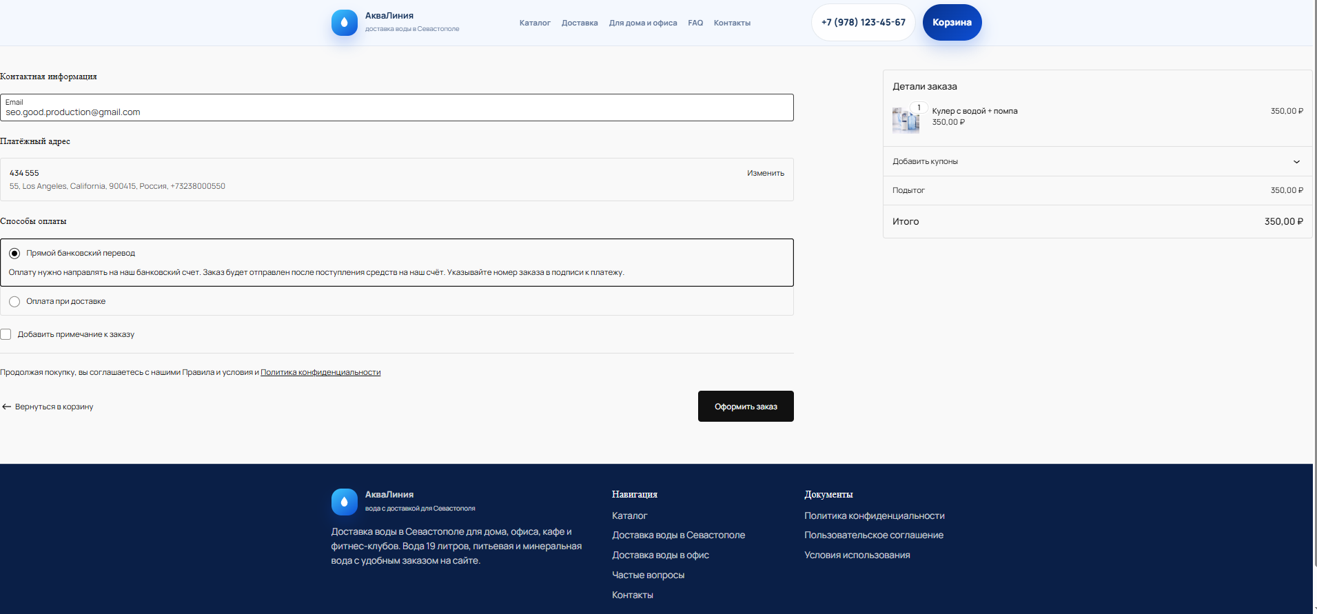Screen dimensions: 1317x614
Task: Open the Политика конфиденциальности link under payment
Action: point(320,372)
